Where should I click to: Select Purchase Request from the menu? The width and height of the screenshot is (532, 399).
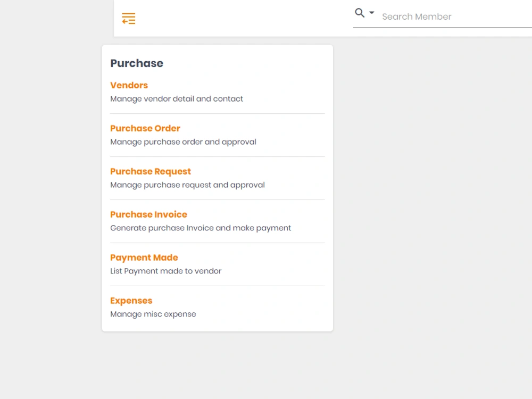pyautogui.click(x=150, y=171)
